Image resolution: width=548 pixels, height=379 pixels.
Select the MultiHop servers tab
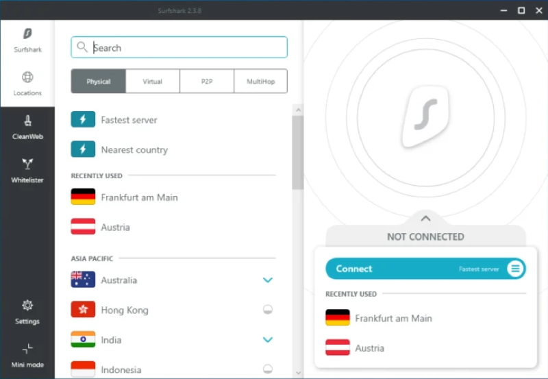(261, 81)
